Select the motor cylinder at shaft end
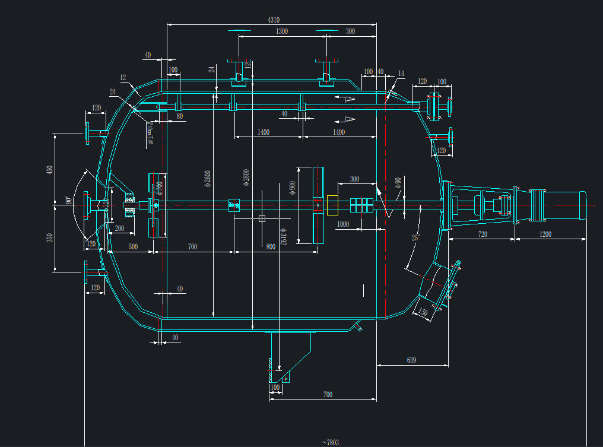Screen dimensions: 603x447 coord(565,205)
